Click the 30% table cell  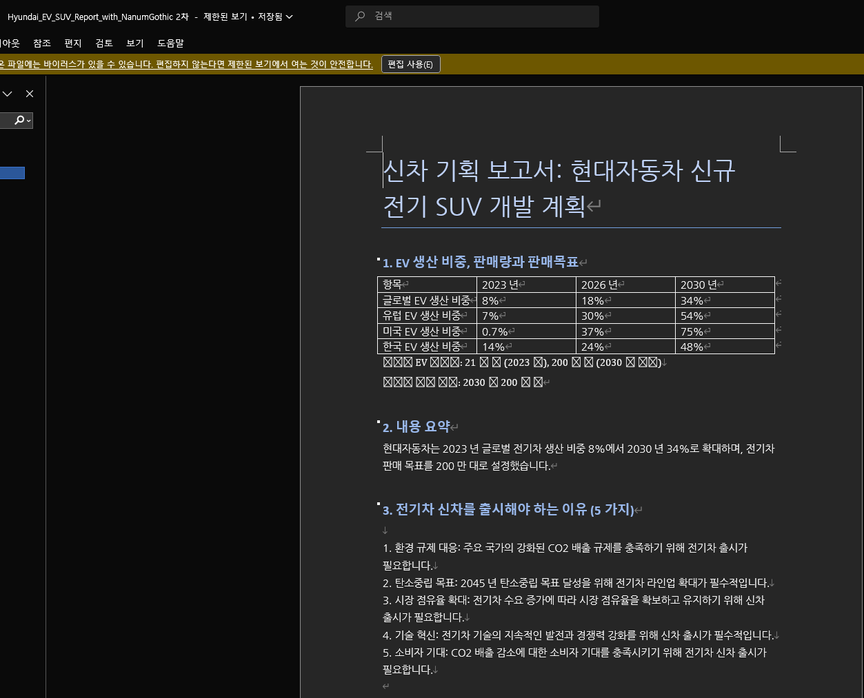625,316
